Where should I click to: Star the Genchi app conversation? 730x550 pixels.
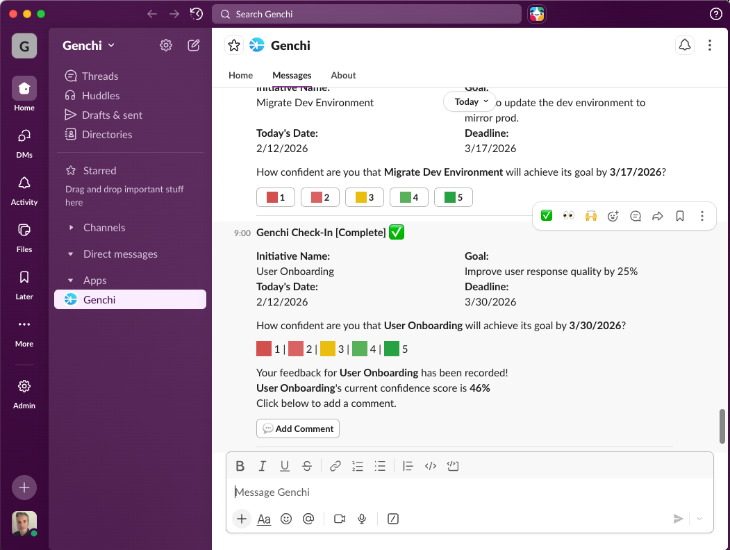(x=234, y=45)
